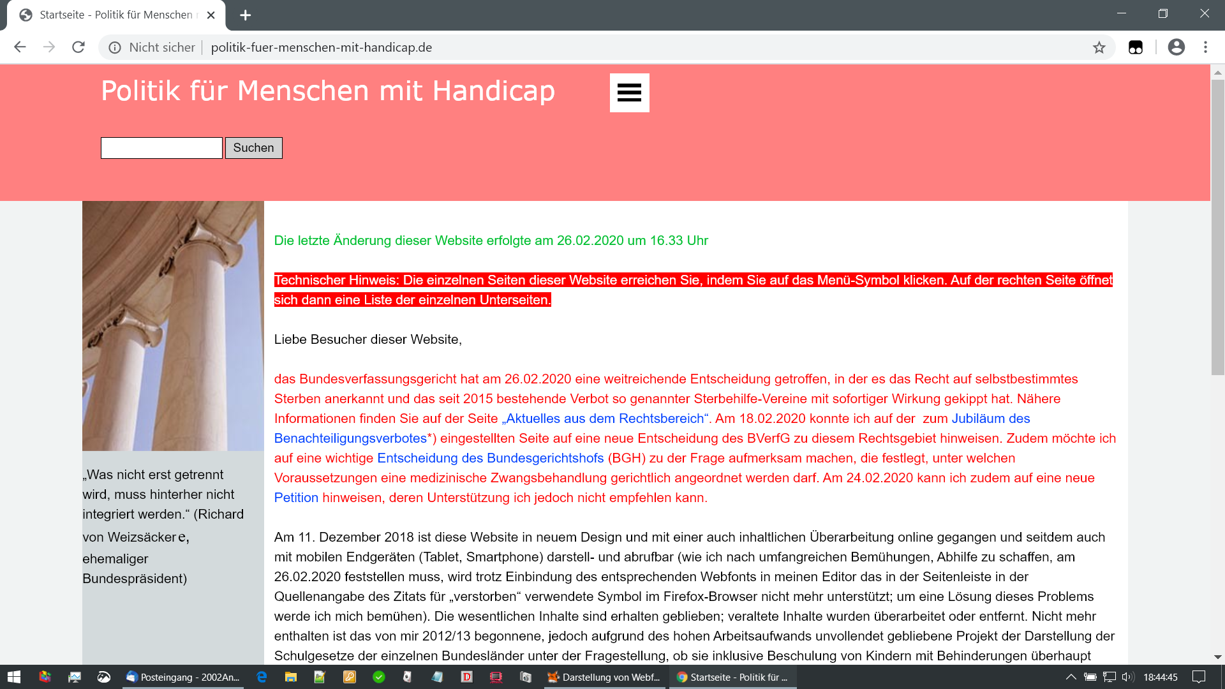Follow the Petition link

pyautogui.click(x=295, y=498)
